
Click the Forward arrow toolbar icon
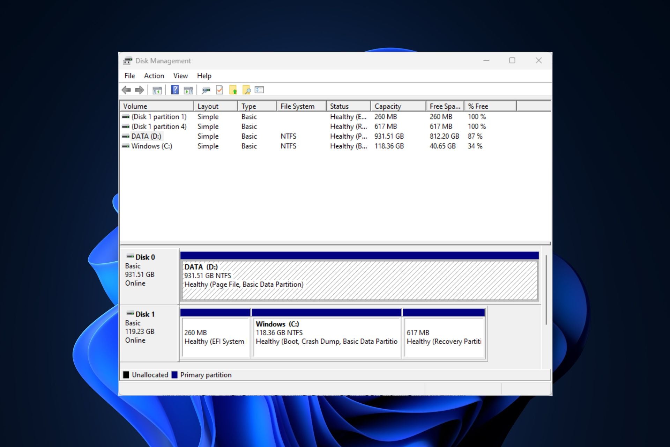tap(139, 90)
